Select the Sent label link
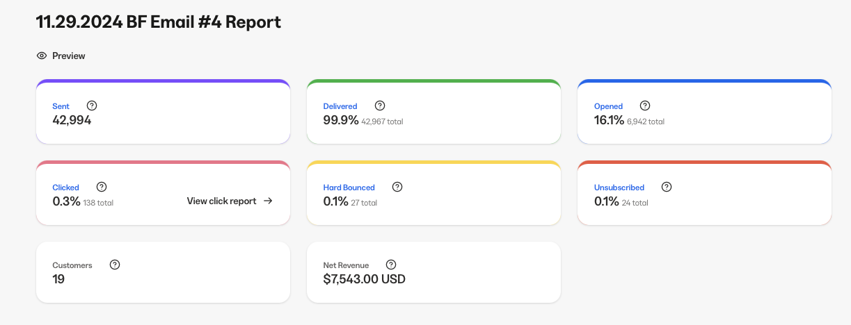The height and width of the screenshot is (325, 851). 61,106
